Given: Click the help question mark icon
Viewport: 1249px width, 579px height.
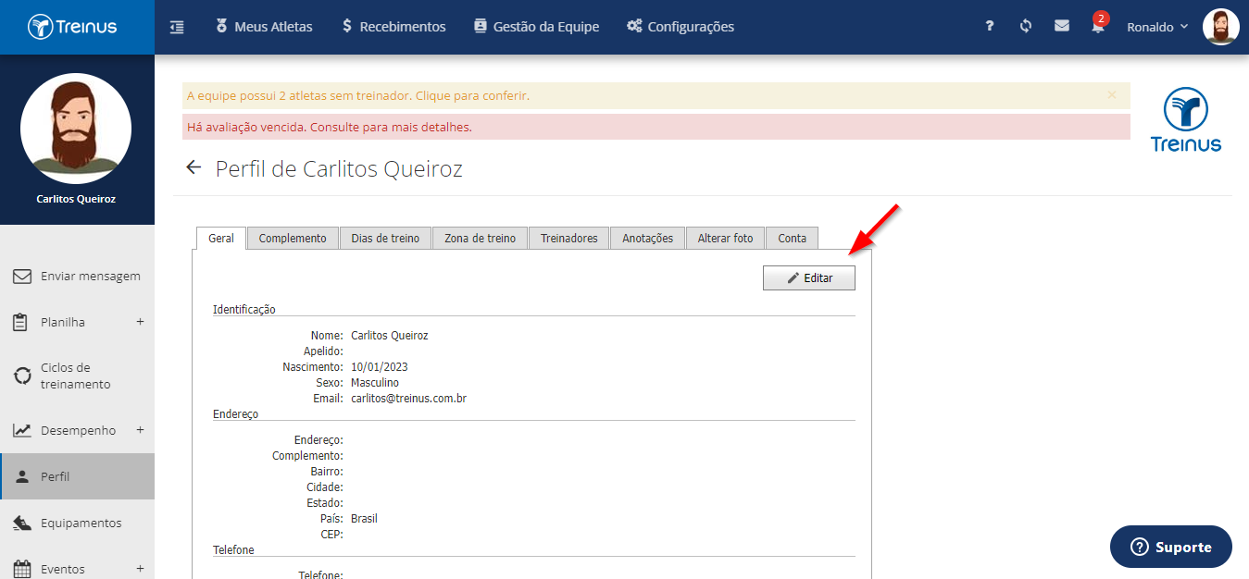Looking at the screenshot, I should (x=990, y=27).
